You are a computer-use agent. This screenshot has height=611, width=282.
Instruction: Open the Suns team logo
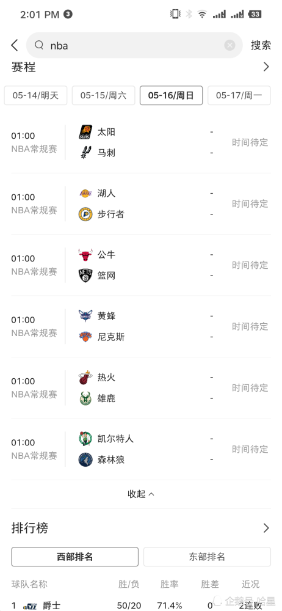(85, 132)
